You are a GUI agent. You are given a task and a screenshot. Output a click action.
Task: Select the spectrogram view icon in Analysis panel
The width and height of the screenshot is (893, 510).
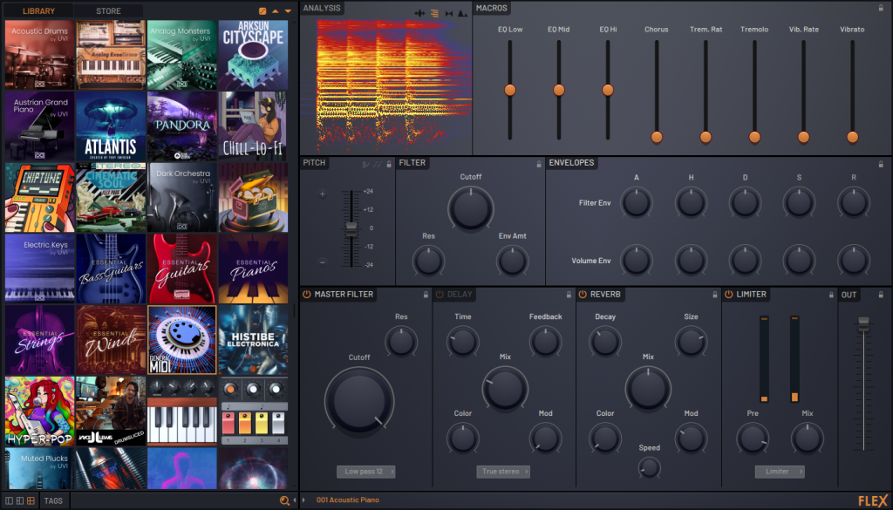click(434, 12)
